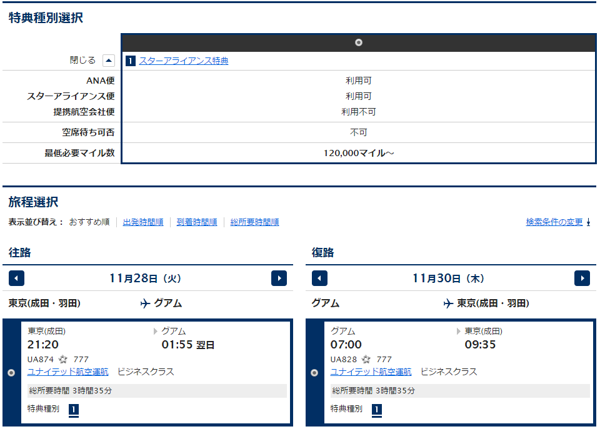The height and width of the screenshot is (429, 605).
Task: Click Star Alliance logo icon next to UA828
Action: tap(366, 360)
